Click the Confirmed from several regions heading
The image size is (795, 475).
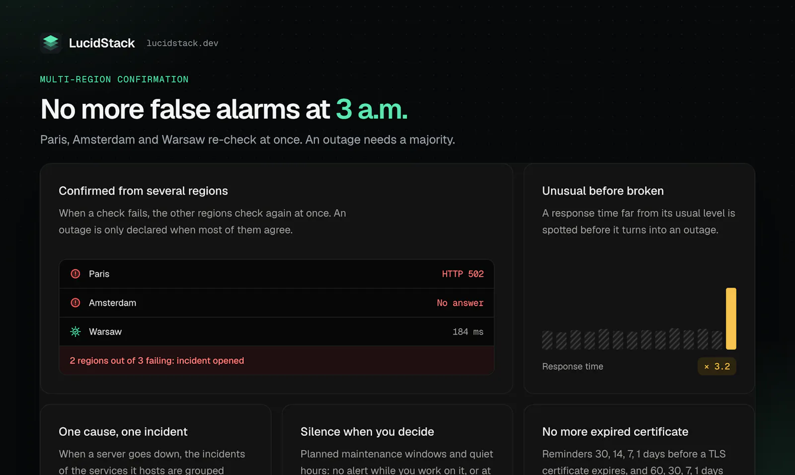143,191
